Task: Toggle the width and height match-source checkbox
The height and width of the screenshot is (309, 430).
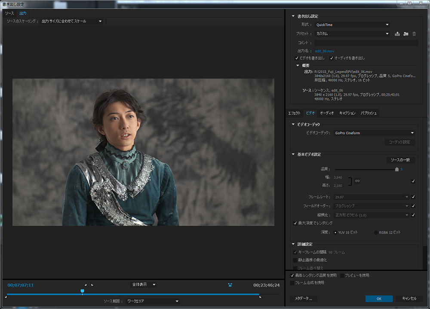Action: pyautogui.click(x=413, y=181)
